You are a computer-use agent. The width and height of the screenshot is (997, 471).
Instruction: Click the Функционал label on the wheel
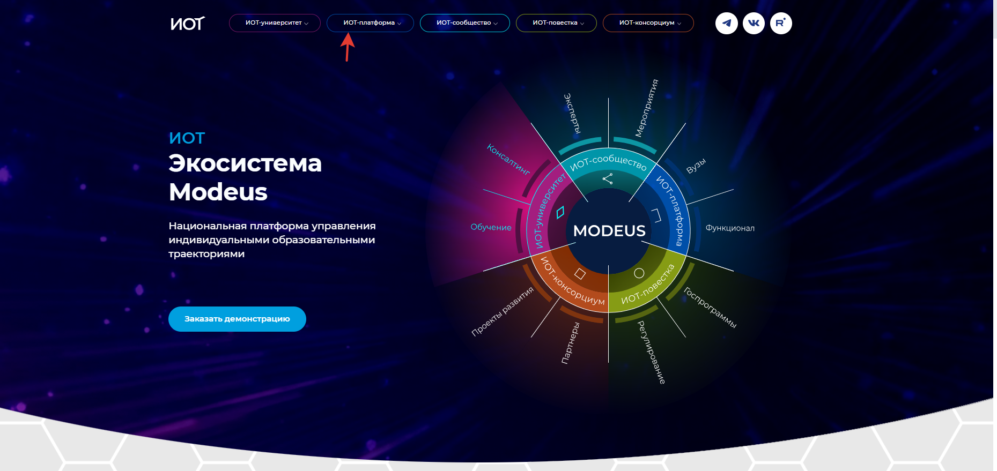click(730, 228)
